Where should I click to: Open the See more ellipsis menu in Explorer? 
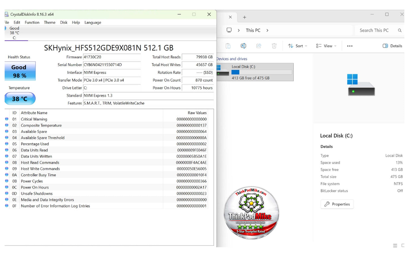tap(350, 46)
